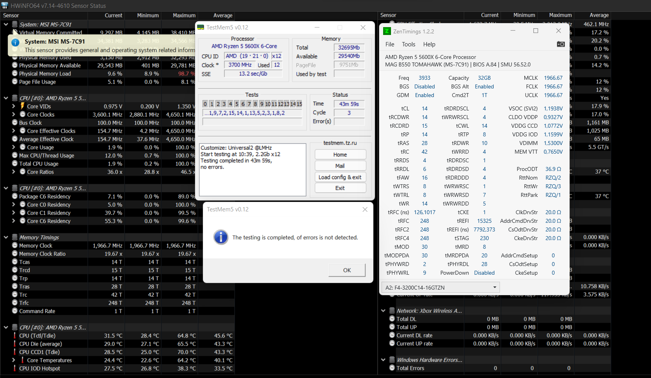651x378 pixels.
Task: Click the CPU Die (average) row label
Action: 41,344
